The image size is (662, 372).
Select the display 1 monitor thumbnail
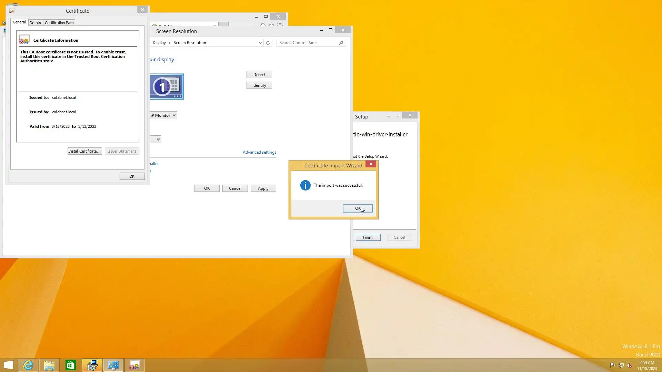coord(167,86)
